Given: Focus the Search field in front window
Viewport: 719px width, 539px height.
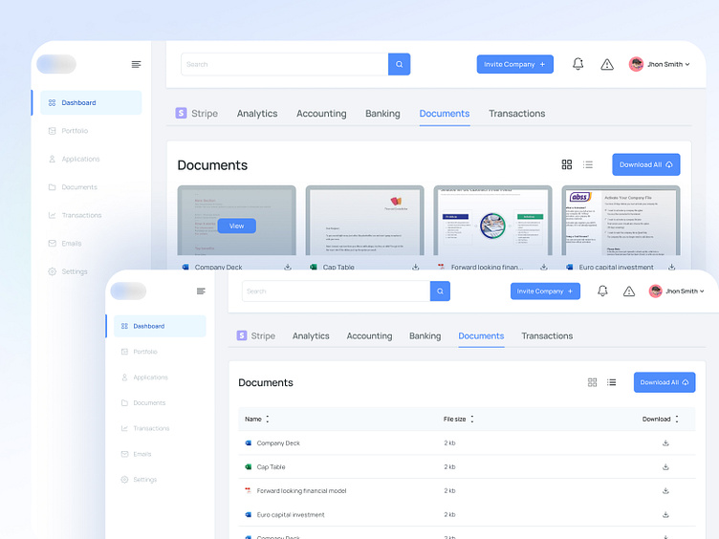Looking at the screenshot, I should 337,291.
